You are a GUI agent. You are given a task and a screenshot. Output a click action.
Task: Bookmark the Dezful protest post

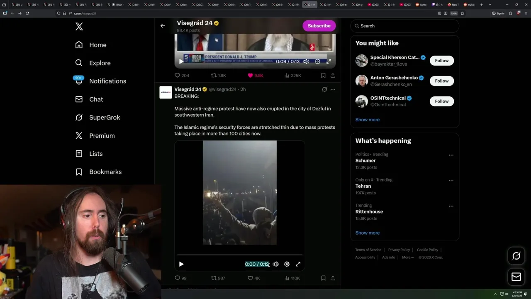[323, 278]
